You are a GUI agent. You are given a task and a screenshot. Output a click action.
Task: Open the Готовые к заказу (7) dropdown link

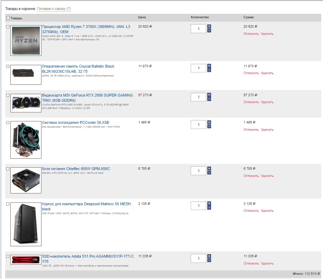(54, 9)
